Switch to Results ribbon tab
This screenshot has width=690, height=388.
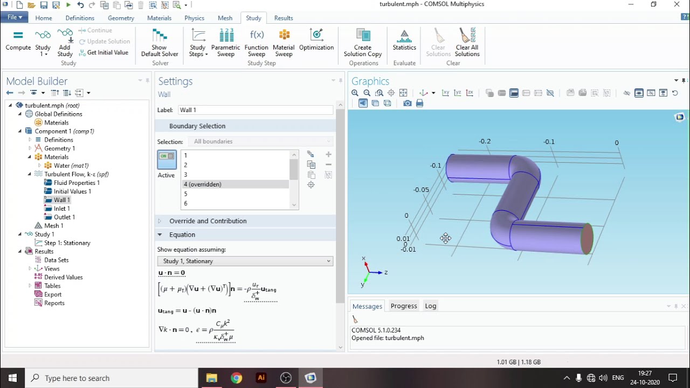click(x=284, y=18)
